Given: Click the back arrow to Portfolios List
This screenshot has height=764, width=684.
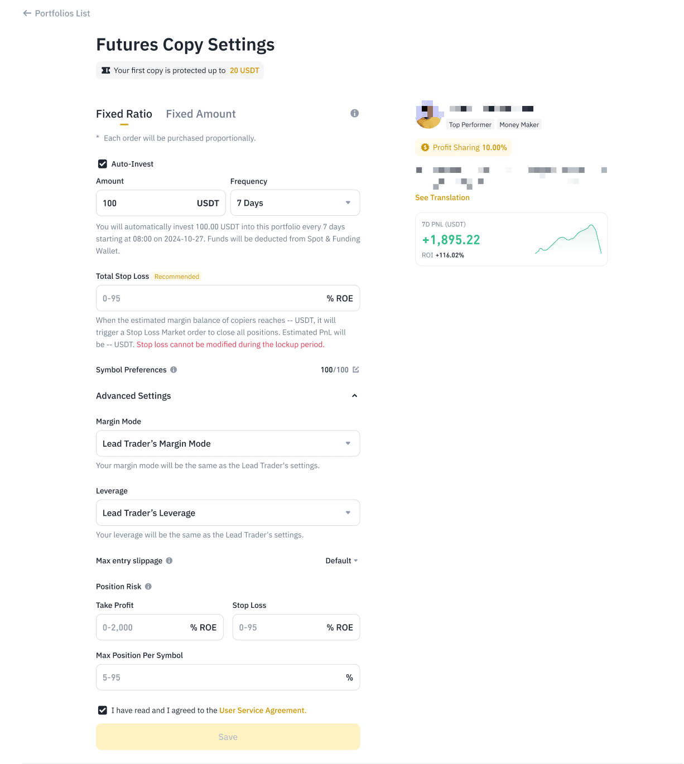Looking at the screenshot, I should (27, 13).
